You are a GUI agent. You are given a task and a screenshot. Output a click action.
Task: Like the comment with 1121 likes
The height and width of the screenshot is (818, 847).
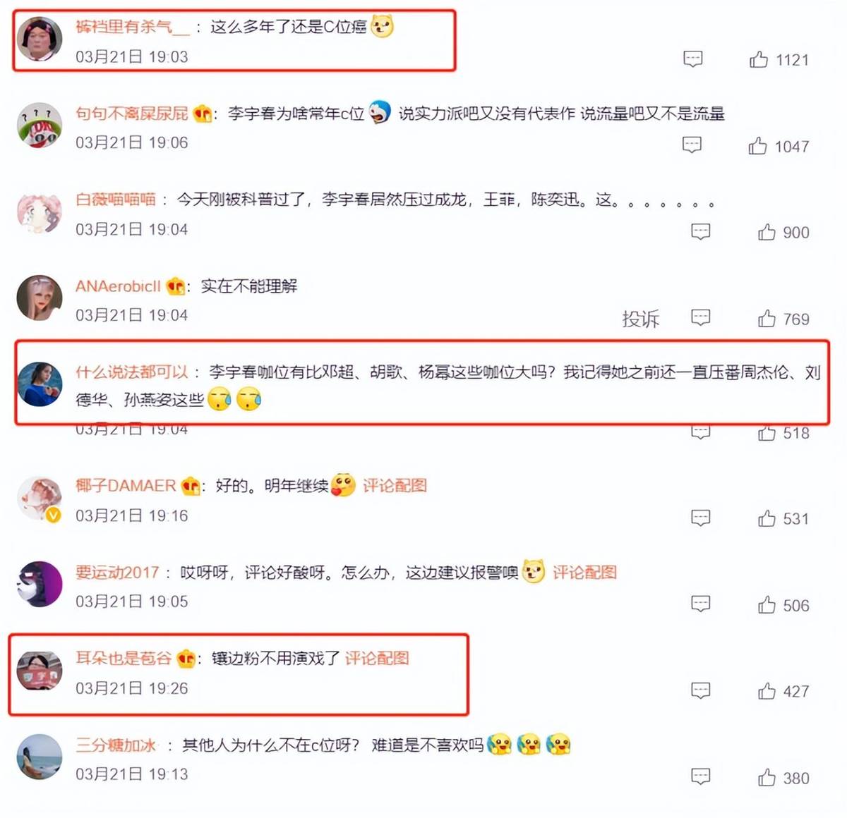click(x=759, y=59)
